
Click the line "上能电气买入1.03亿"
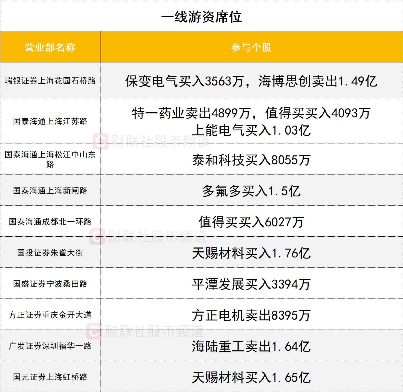(x=251, y=130)
